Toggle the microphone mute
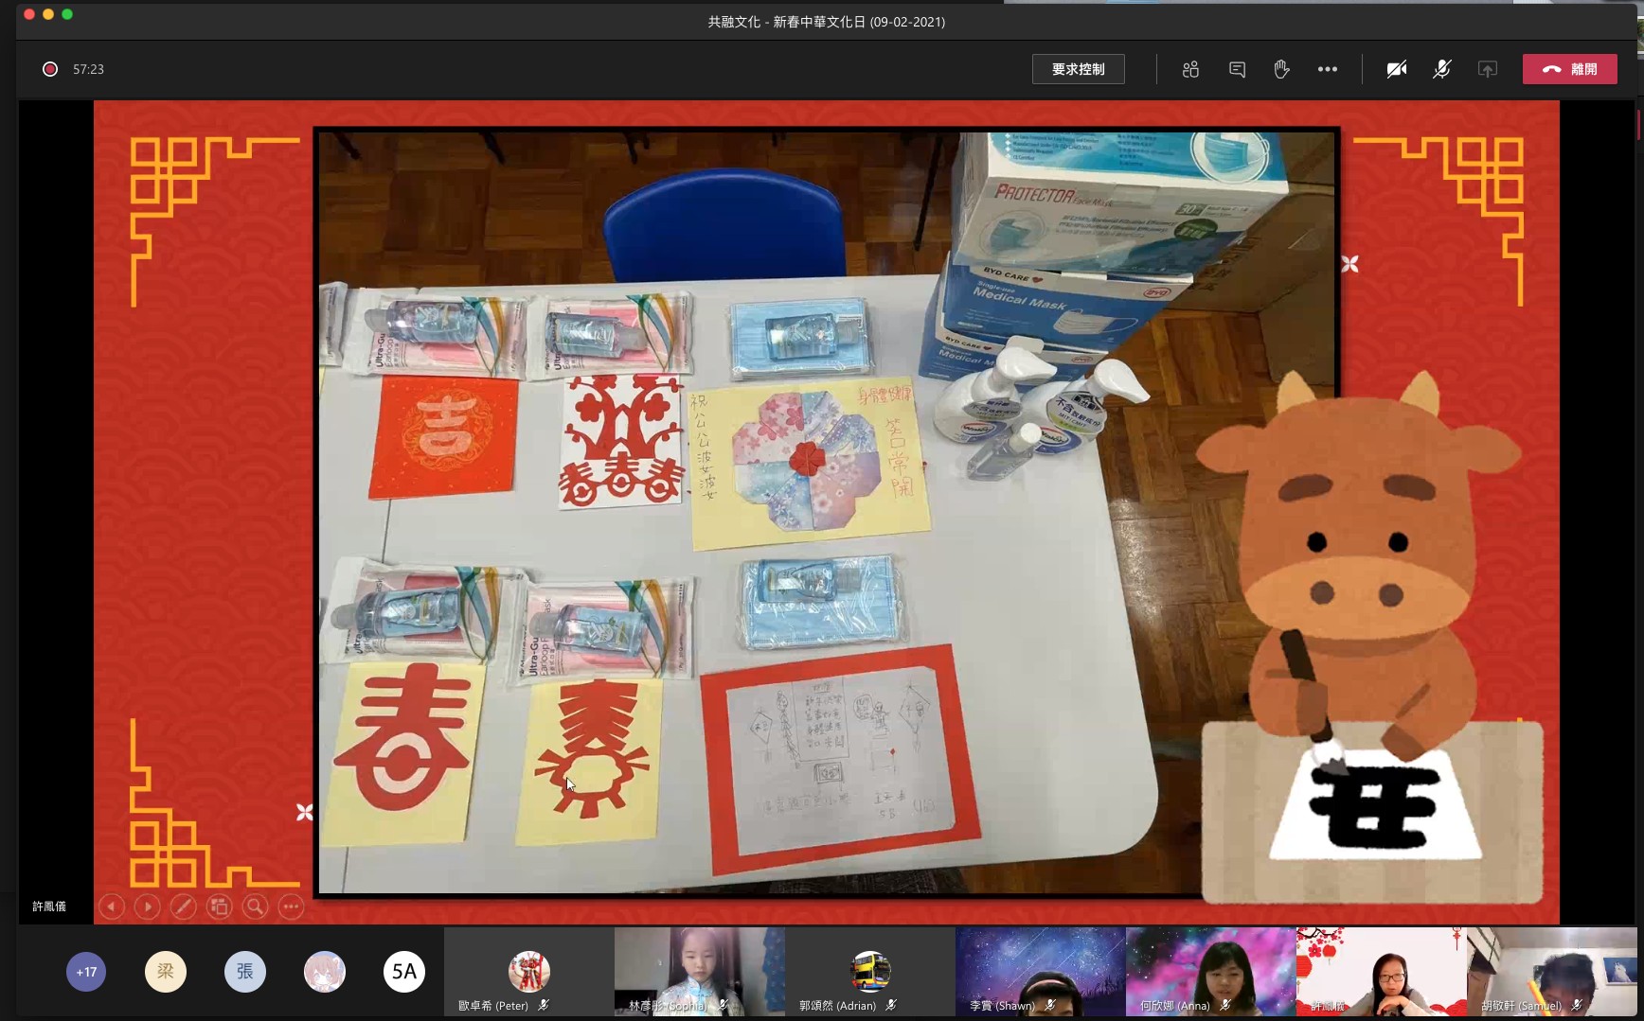This screenshot has height=1021, width=1644. point(1441,69)
